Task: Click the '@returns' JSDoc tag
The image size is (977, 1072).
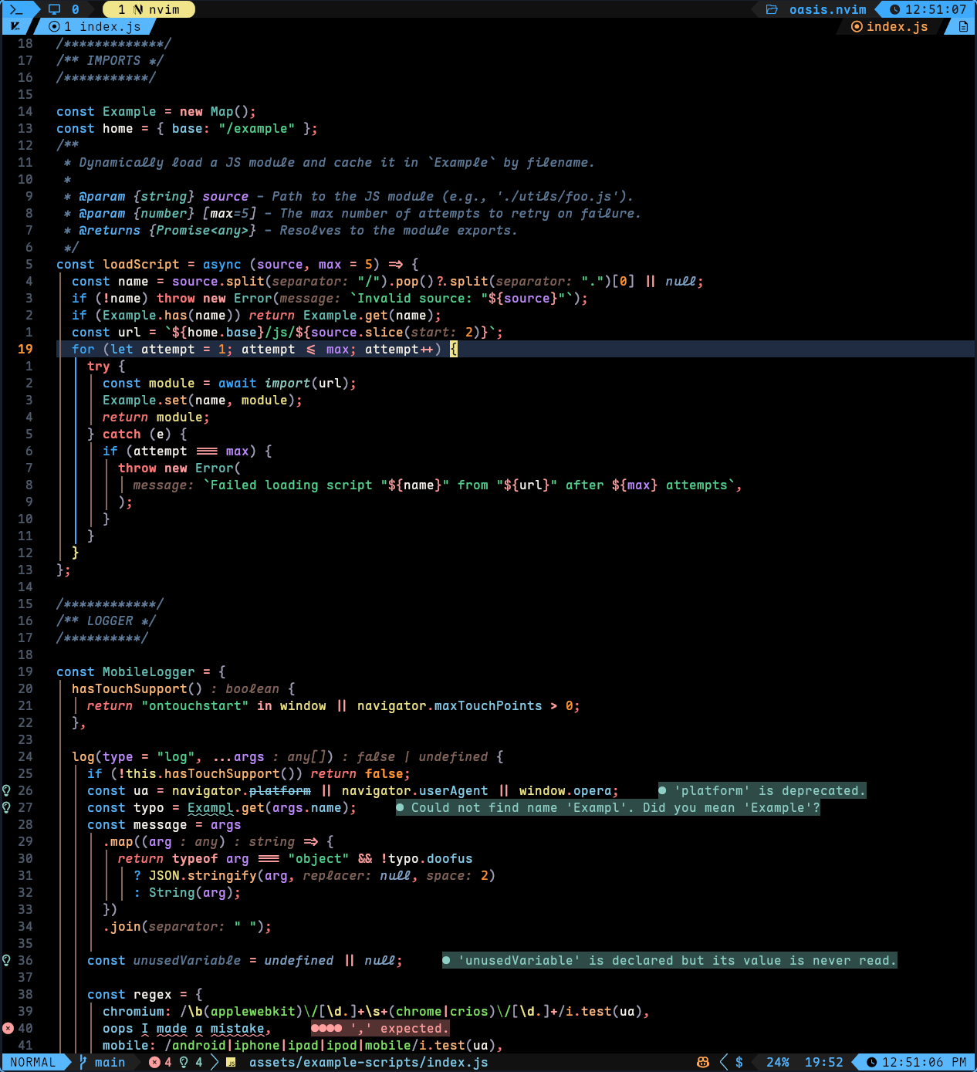Action: 110,230
